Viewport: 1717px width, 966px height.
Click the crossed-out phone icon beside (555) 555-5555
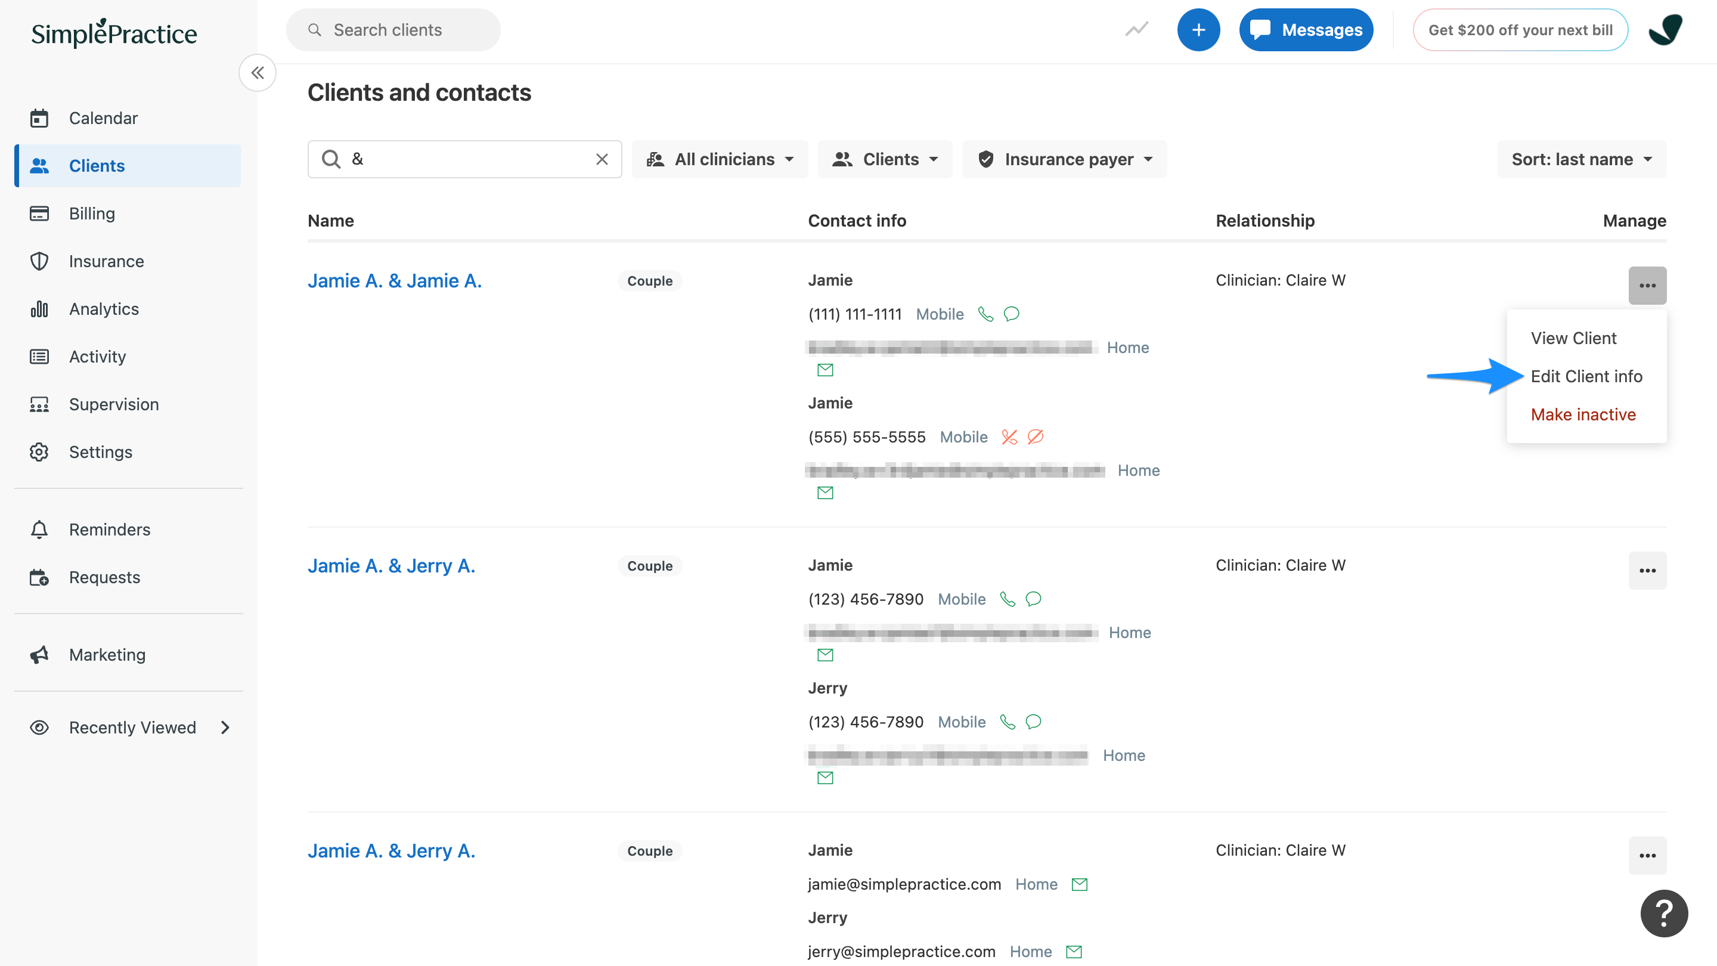pyautogui.click(x=1009, y=437)
